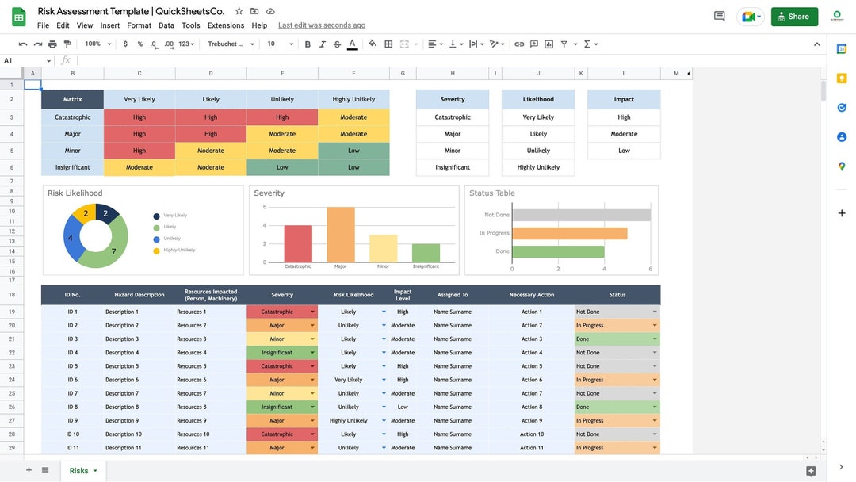Toggle italic formatting

[322, 44]
